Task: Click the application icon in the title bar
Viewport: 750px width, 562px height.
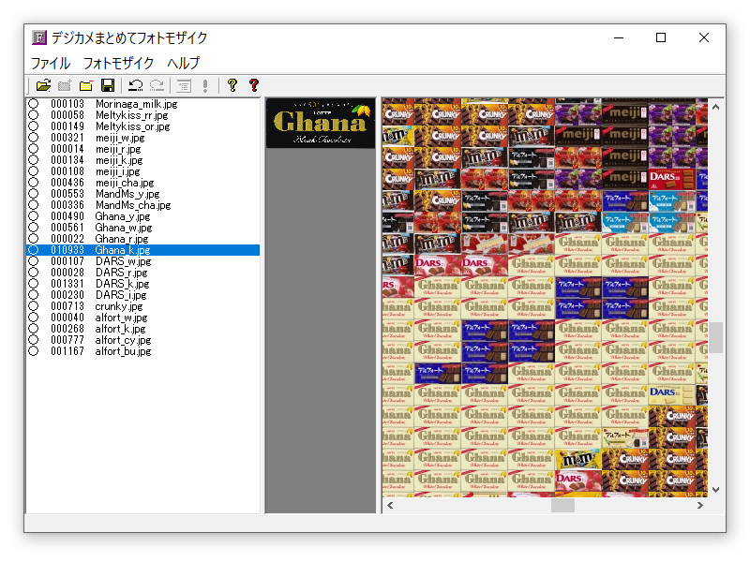Action: click(38, 37)
